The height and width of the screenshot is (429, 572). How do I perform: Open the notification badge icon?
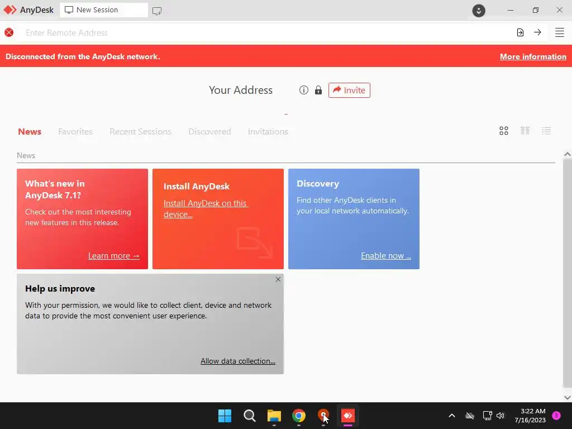click(x=556, y=415)
